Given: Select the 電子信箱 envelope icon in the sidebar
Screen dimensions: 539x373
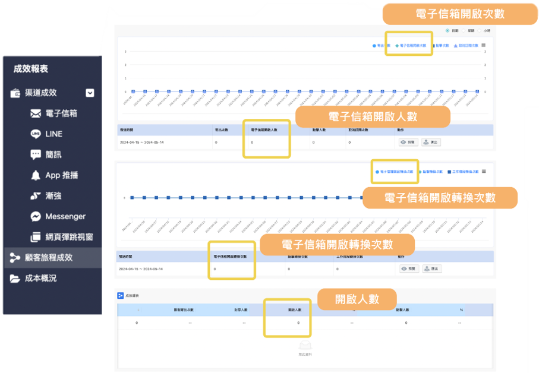Looking at the screenshot, I should [x=36, y=113].
